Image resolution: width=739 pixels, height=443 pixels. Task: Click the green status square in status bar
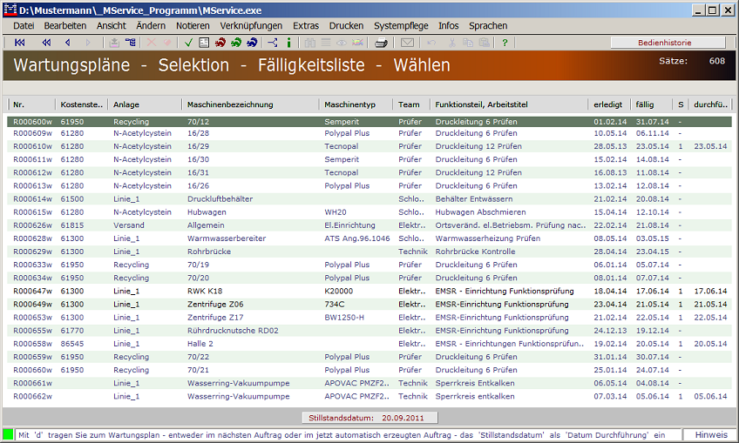9,433
